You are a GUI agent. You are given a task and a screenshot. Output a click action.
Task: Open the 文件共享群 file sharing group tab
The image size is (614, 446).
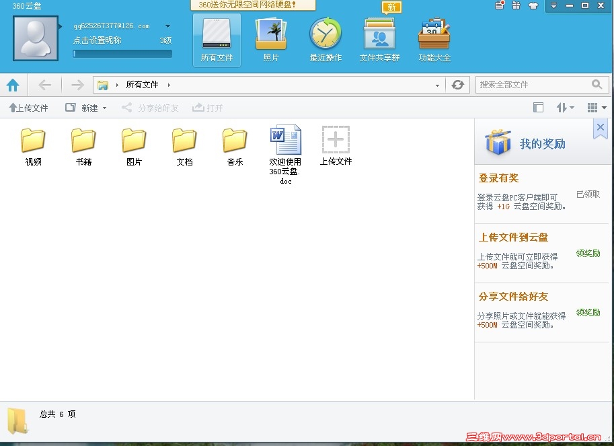tap(379, 40)
